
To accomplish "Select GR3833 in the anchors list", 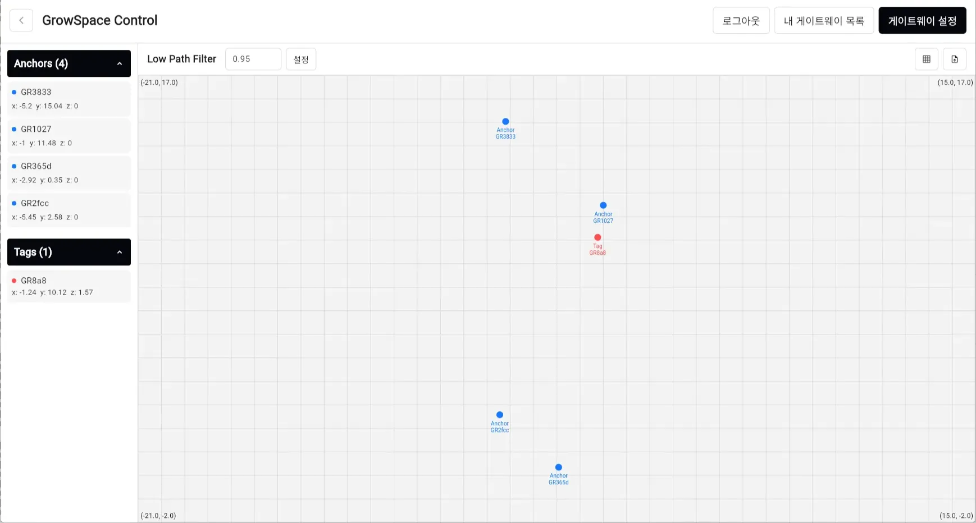I will 69,99.
